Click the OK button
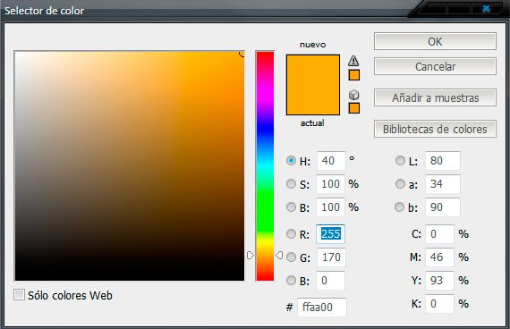 click(435, 41)
